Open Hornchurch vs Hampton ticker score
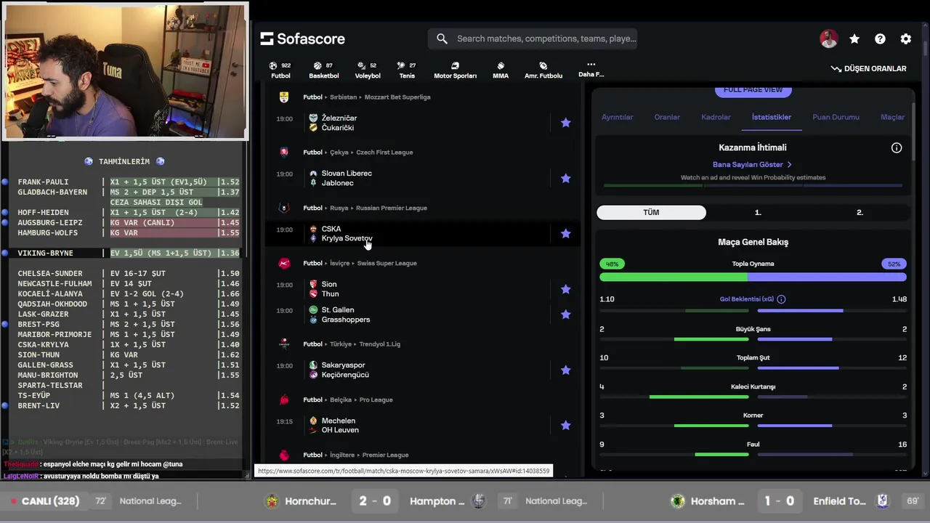The width and height of the screenshot is (930, 523). (375, 501)
